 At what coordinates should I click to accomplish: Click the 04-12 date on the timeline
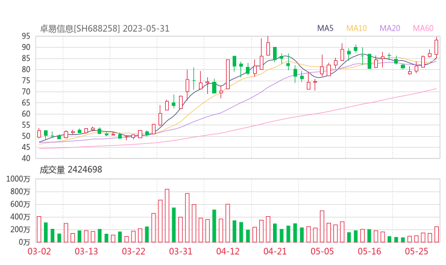tap(228, 251)
